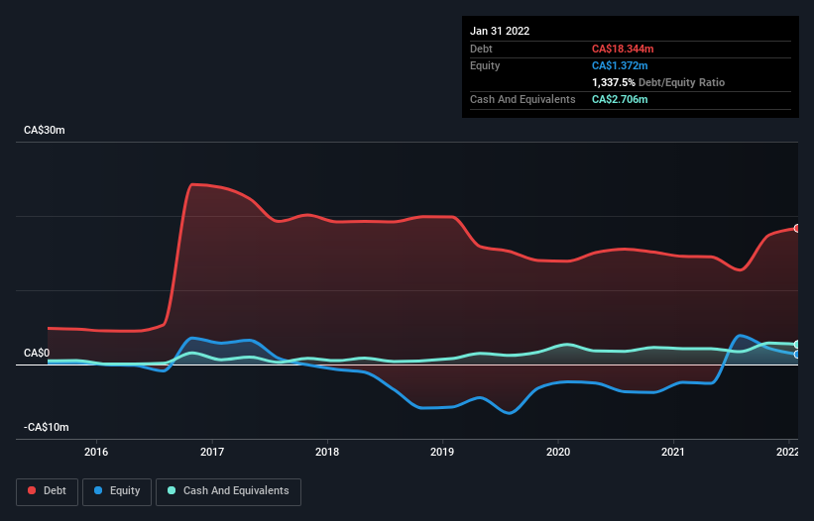
Task: Click the Debt row label in tooltip
Action: pyautogui.click(x=481, y=49)
